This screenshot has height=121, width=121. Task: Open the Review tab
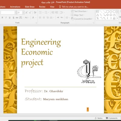point(42,7)
